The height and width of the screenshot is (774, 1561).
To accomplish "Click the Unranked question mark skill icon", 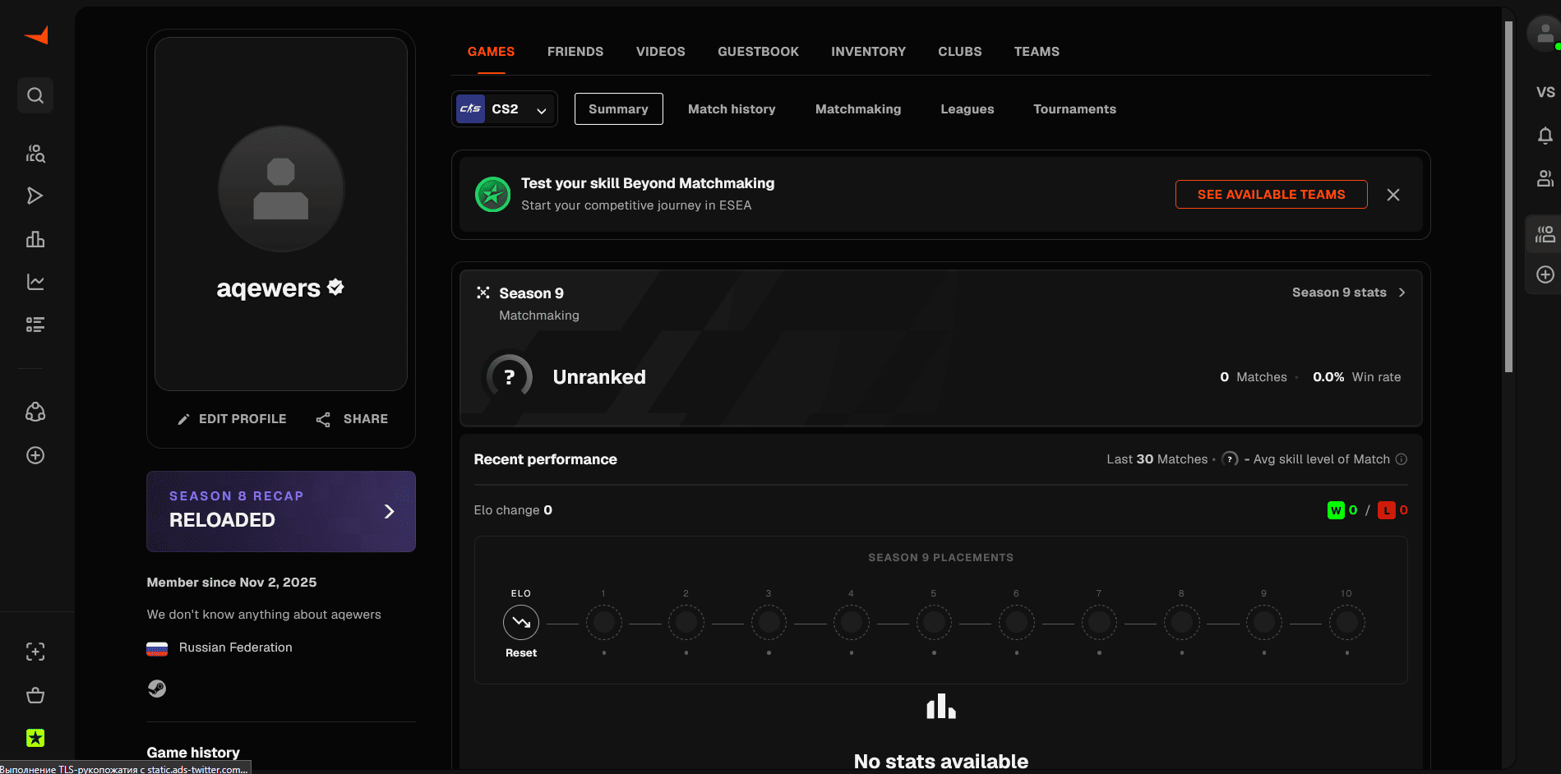I will pos(510,377).
